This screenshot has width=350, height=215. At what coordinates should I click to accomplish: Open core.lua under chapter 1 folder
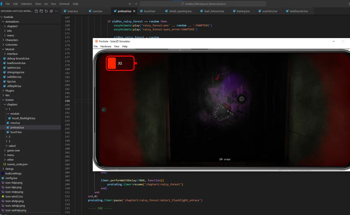click(15, 123)
